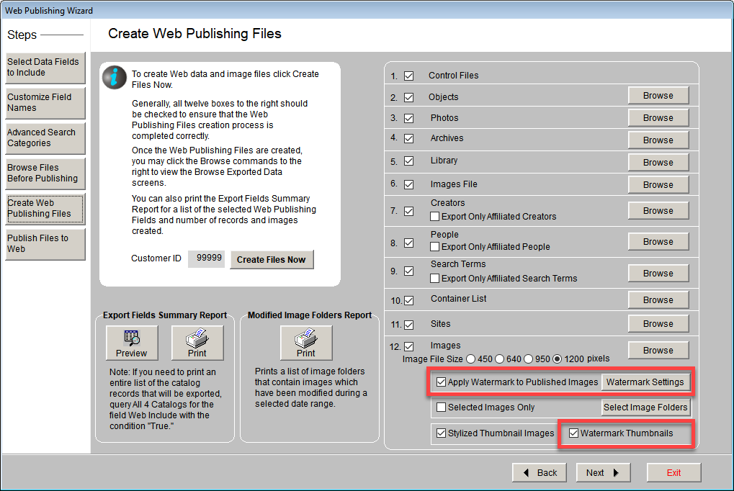Open Watermark Settings
This screenshot has height=491, width=734.
[645, 382]
